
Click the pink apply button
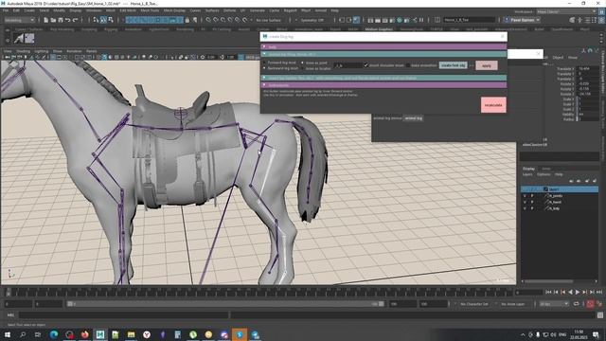[487, 65]
